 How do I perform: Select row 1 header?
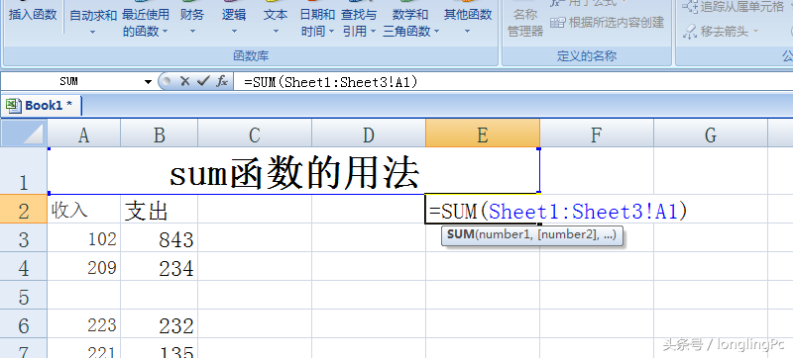tap(24, 171)
